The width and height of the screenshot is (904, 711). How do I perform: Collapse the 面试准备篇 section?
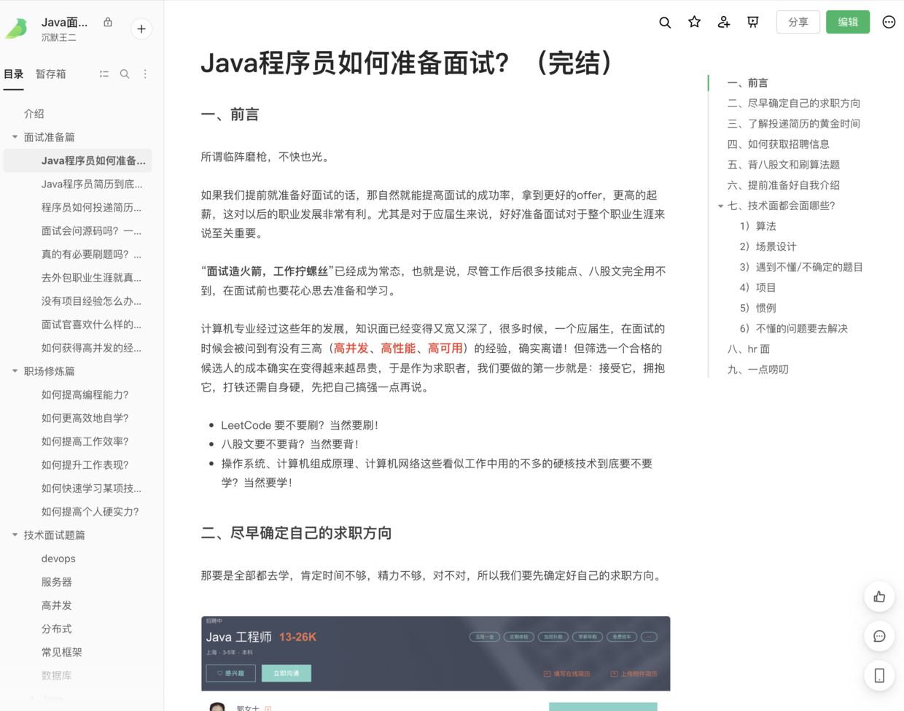15,137
